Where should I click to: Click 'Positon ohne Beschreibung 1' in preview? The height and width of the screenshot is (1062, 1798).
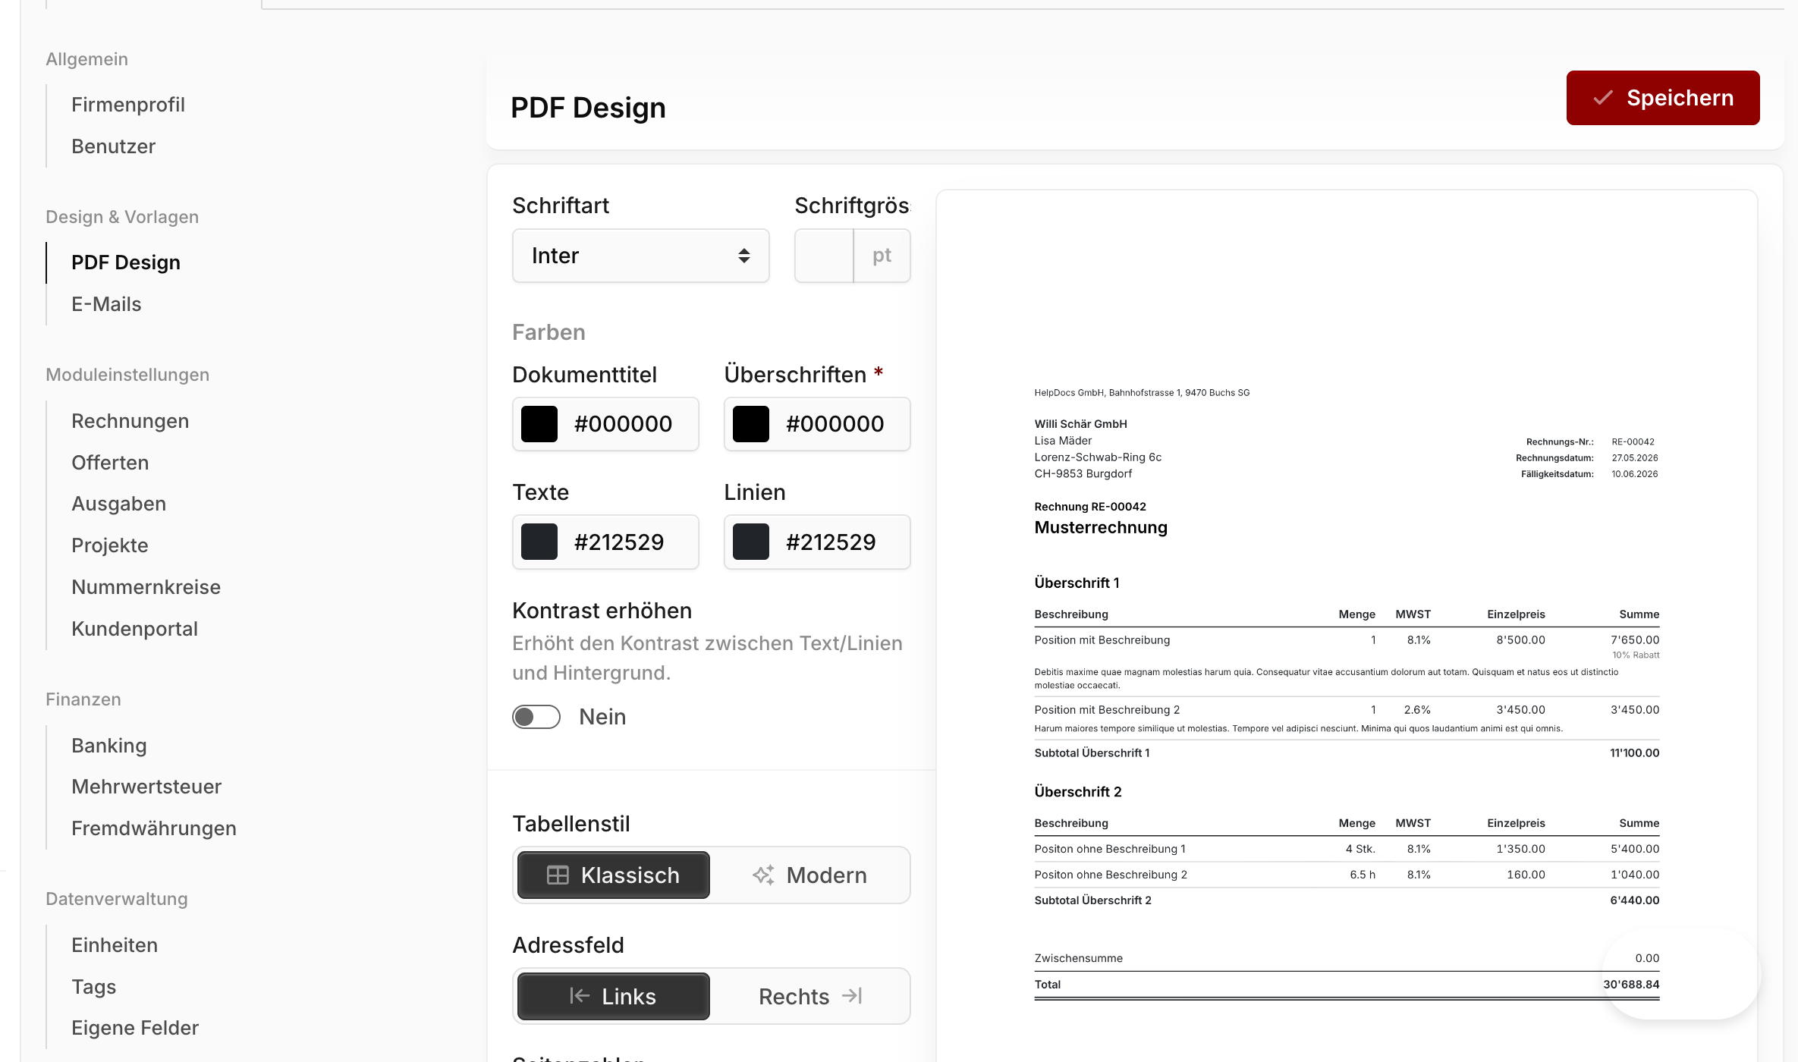[x=1110, y=849]
